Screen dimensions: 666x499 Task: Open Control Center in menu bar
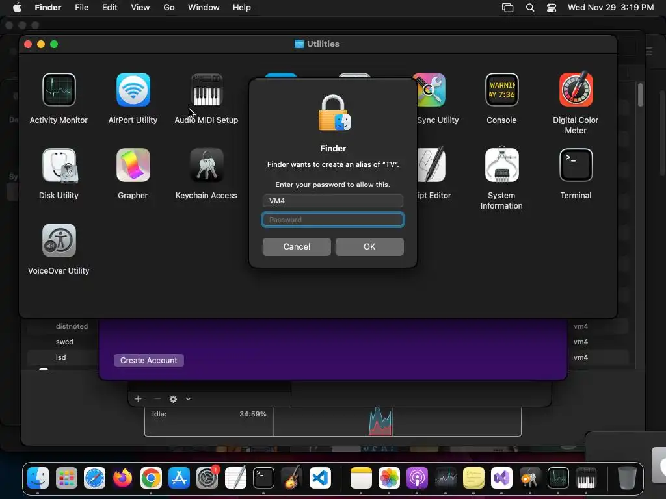tap(552, 8)
